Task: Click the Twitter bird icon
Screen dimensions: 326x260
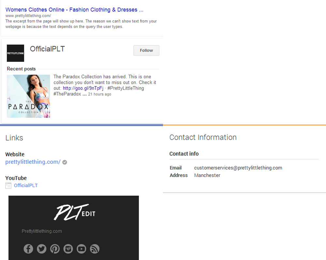Action: (42, 249)
